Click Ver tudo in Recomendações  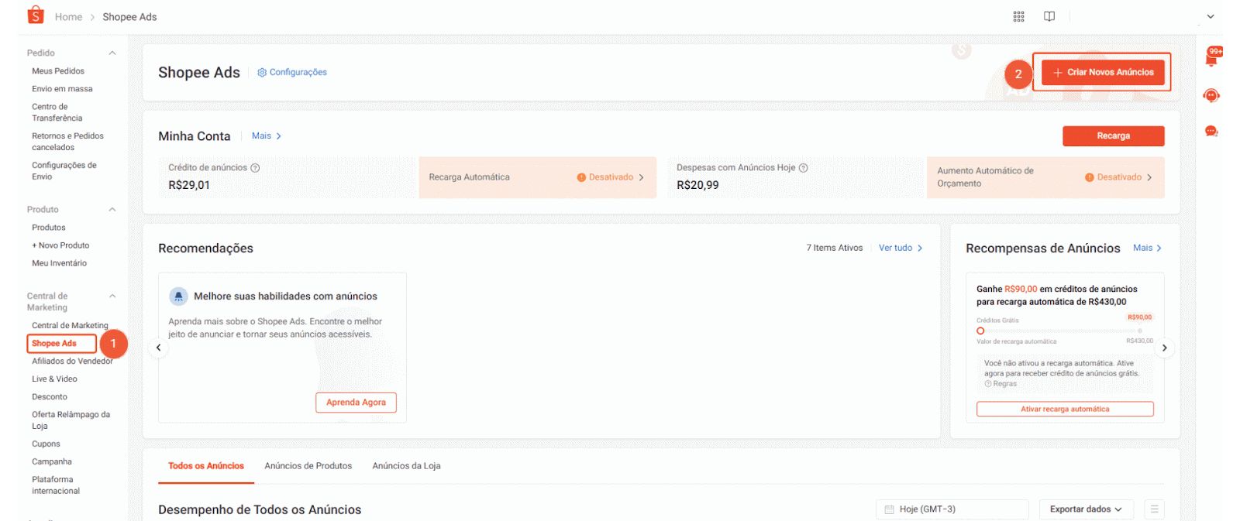(x=901, y=248)
